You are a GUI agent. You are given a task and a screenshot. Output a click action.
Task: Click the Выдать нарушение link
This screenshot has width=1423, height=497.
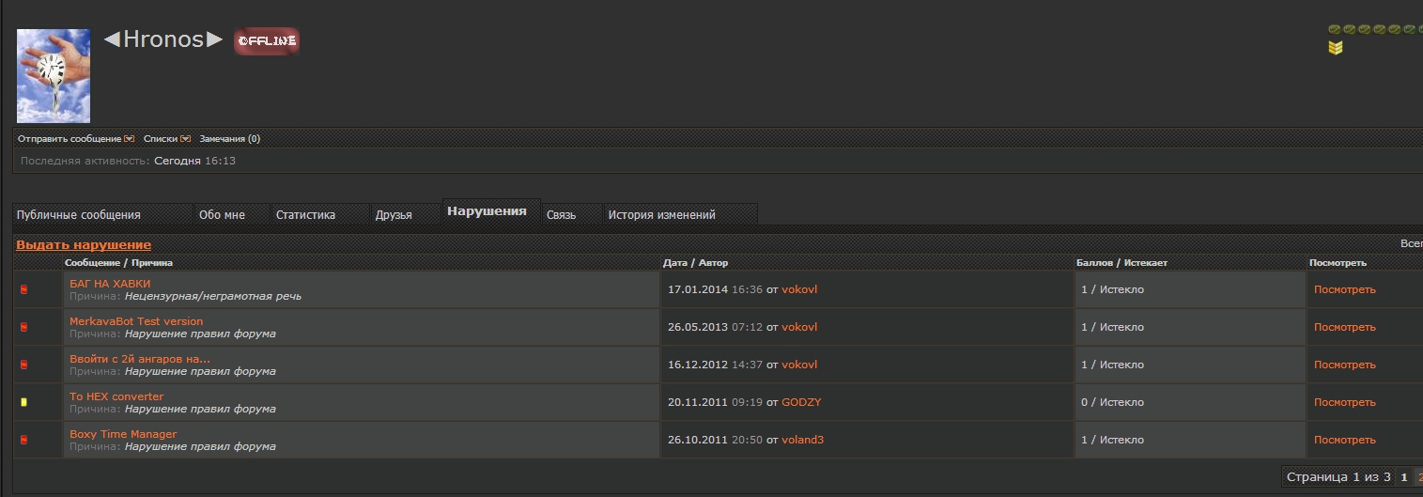pos(84,245)
